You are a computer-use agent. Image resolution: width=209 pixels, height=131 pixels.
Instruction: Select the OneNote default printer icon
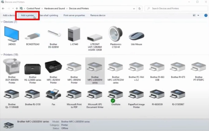pos(116,95)
